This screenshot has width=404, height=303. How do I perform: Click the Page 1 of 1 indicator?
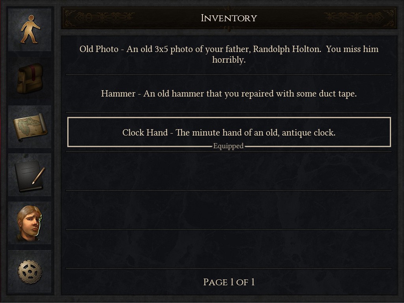[x=229, y=282]
